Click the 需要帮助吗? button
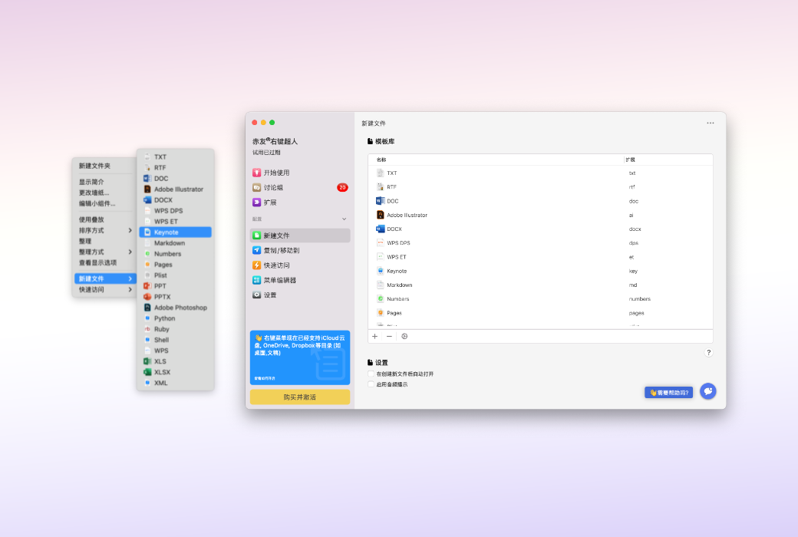 [669, 393]
